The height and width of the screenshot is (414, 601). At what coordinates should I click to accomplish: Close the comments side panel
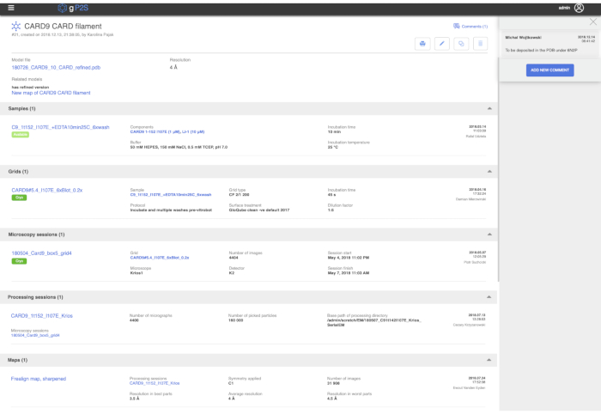(592, 21)
